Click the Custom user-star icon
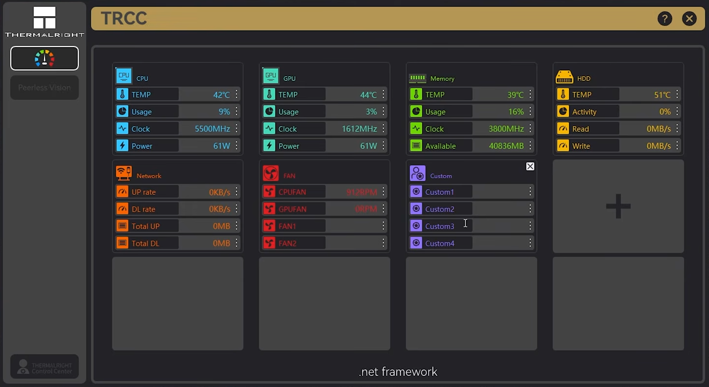Viewport: 709px width, 387px height. pos(417,173)
